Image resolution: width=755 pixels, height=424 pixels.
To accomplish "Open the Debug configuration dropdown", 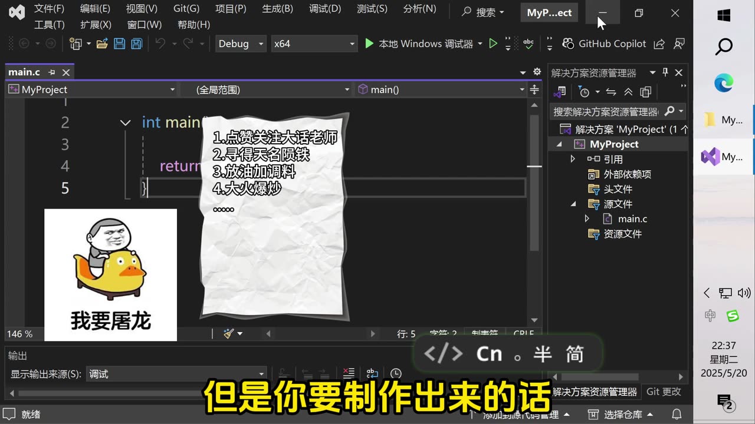I will pyautogui.click(x=241, y=44).
